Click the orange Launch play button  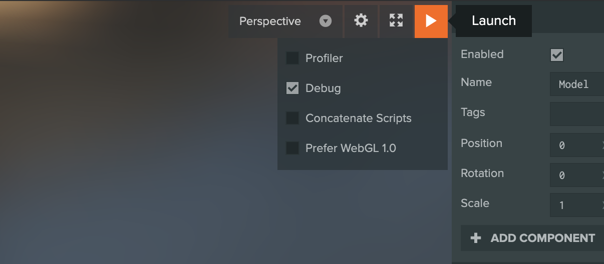pyautogui.click(x=431, y=21)
